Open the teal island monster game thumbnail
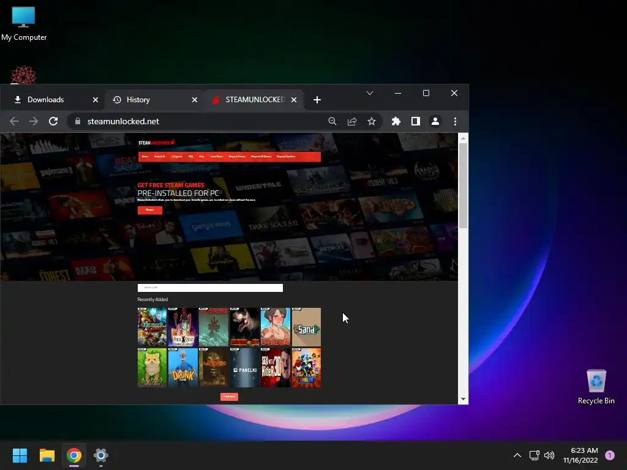This screenshot has width=627, height=470. click(x=214, y=327)
